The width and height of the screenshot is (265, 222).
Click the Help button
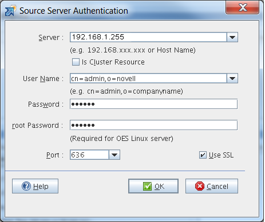[x=35, y=186]
